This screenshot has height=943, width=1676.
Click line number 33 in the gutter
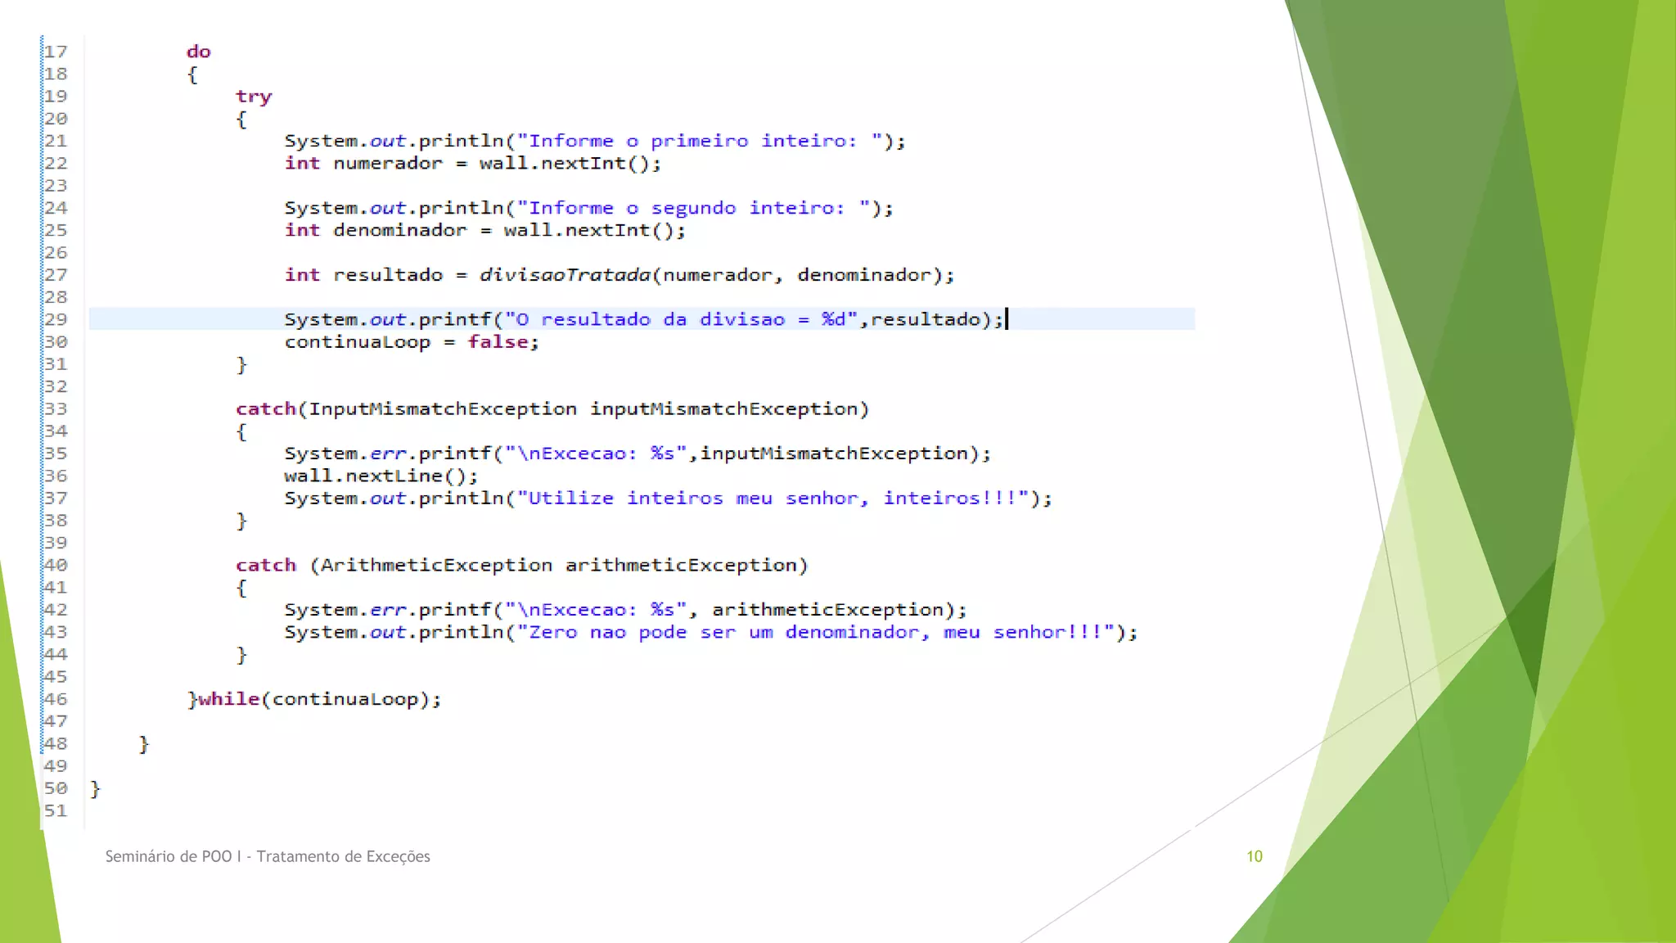(56, 409)
